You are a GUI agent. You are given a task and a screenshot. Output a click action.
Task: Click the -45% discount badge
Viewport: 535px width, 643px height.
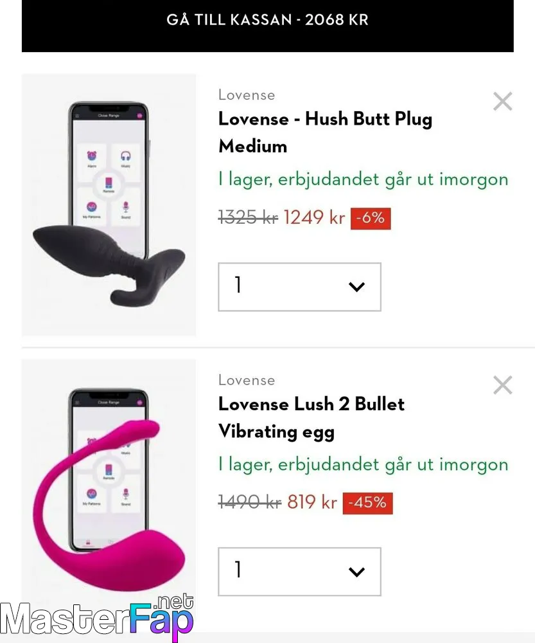[367, 503]
